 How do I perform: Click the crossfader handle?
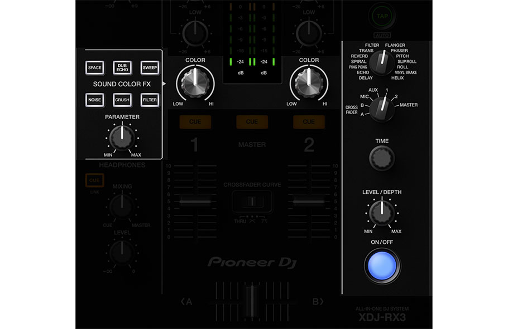pos(252,301)
